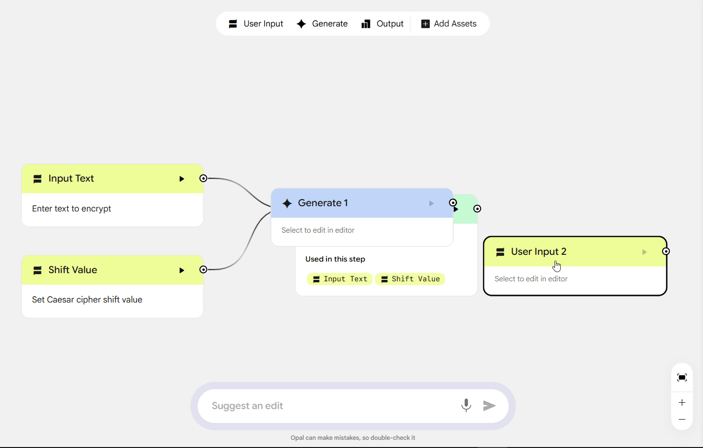Click the microphone icon in edit box
The width and height of the screenshot is (703, 448).
click(466, 406)
